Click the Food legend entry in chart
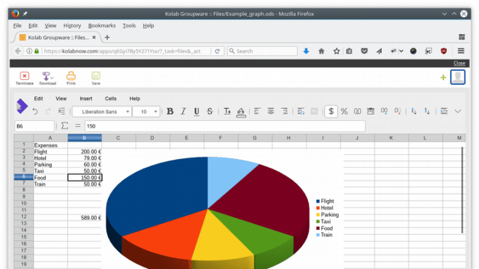This screenshot has height=269, width=479. (x=324, y=228)
